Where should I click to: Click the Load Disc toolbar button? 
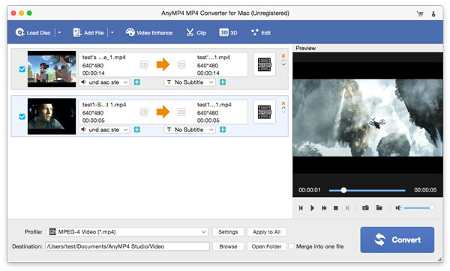[33, 33]
